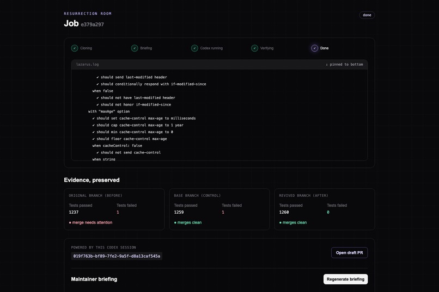Click the Cloning step checkmark icon
The image size is (439, 292).
pos(75,48)
